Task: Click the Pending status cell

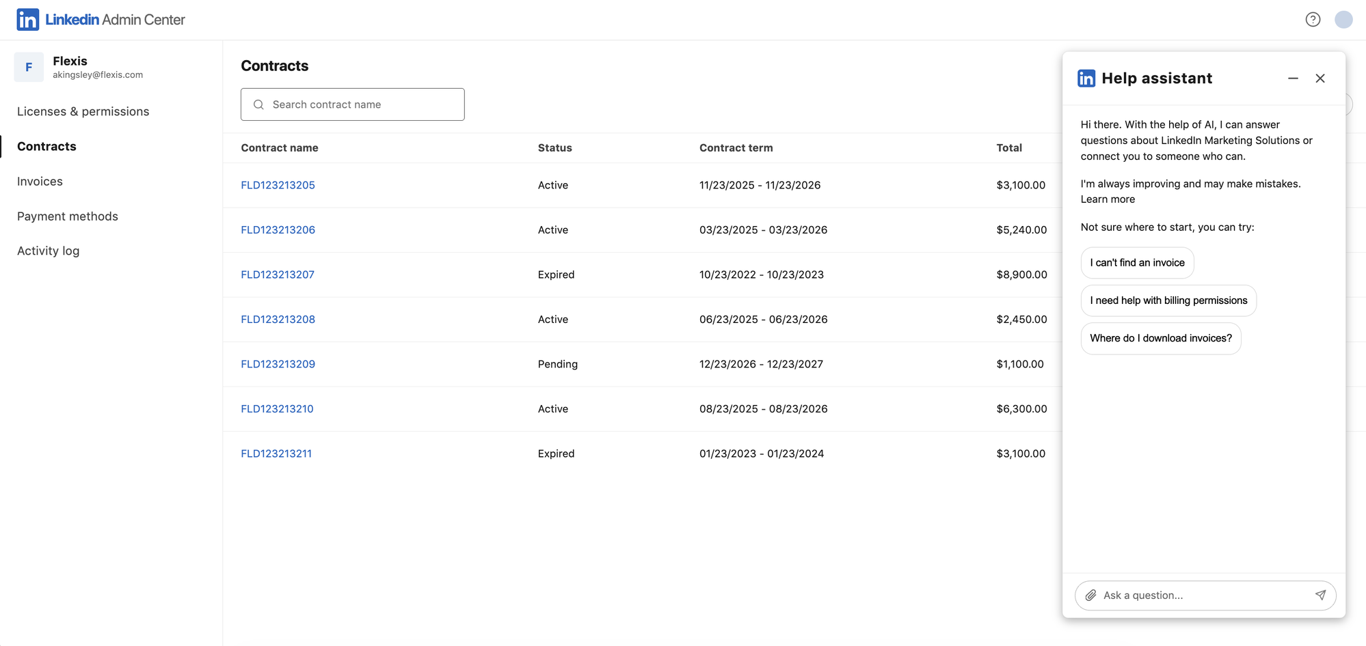Action: [x=558, y=364]
